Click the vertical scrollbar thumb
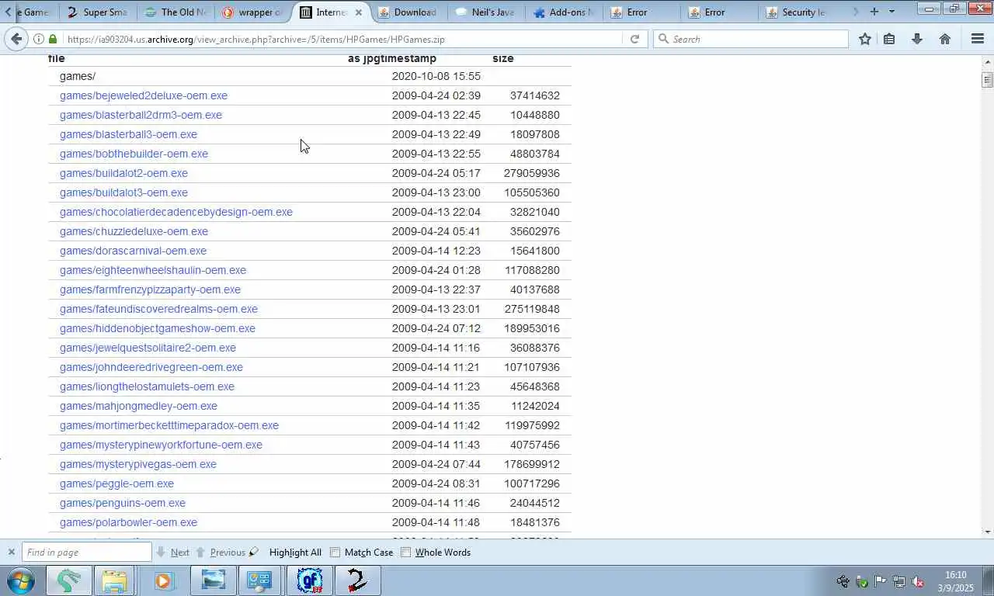The width and height of the screenshot is (994, 596). (987, 79)
